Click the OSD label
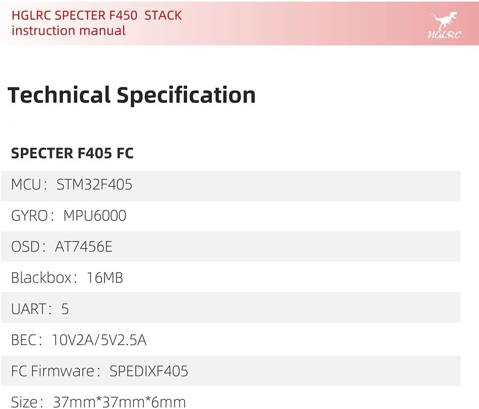This screenshot has width=479, height=409. coord(26,247)
